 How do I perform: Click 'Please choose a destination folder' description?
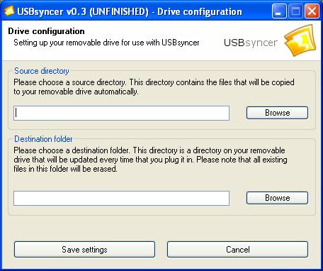[x=150, y=160]
